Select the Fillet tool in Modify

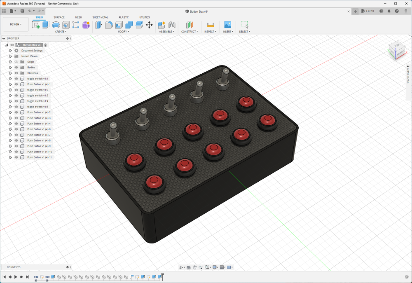(x=109, y=25)
